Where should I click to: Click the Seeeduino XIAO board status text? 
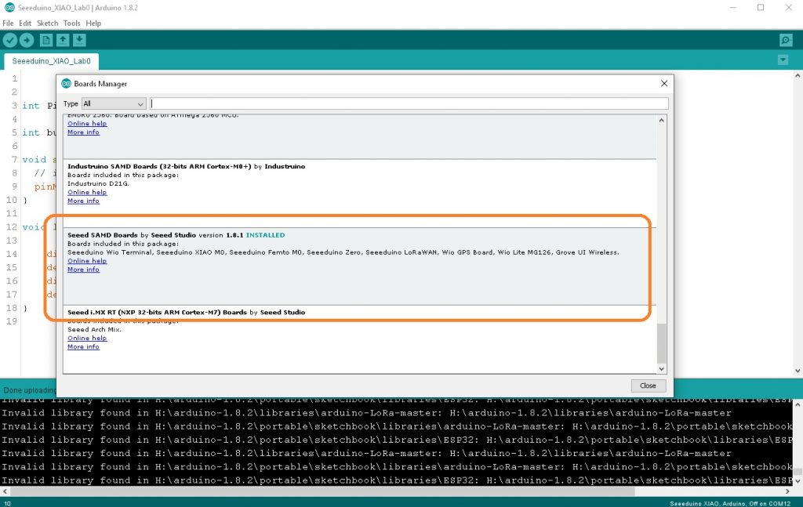(730, 503)
